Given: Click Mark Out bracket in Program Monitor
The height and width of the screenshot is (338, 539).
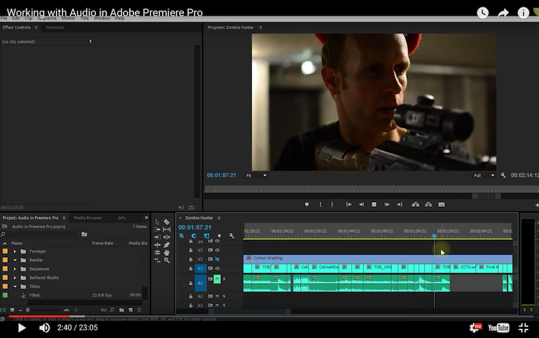Looking at the screenshot, I should click(x=332, y=205).
